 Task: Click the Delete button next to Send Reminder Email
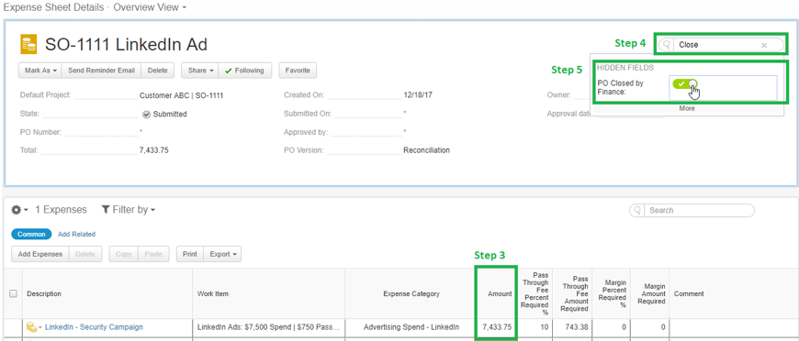(157, 71)
